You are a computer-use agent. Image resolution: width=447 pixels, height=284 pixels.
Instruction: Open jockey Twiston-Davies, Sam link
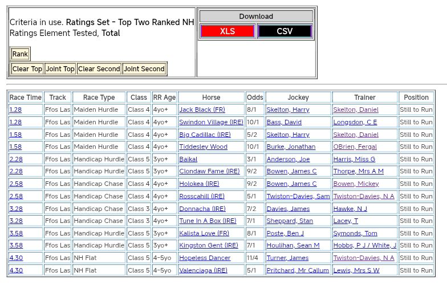click(x=298, y=196)
